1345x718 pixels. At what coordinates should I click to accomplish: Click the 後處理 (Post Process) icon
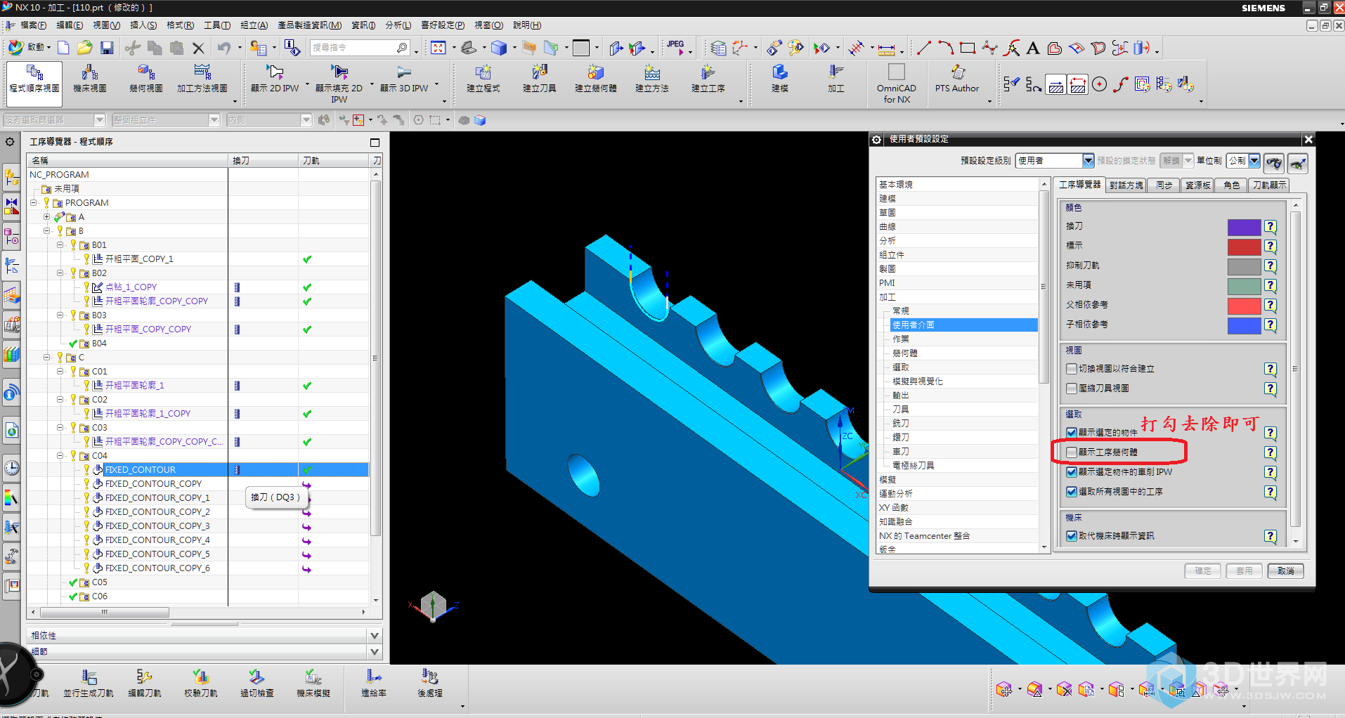[x=429, y=677]
